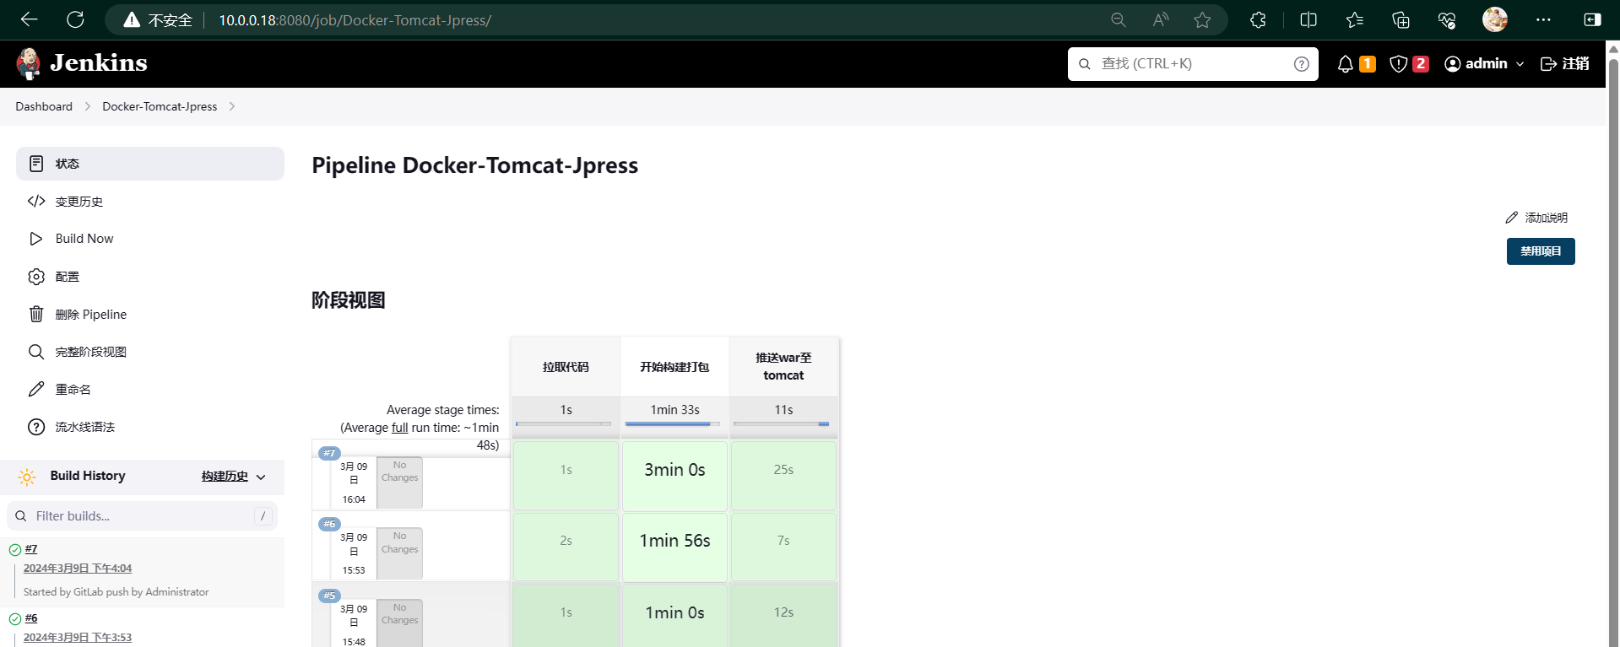Screen dimensions: 1620x647
Task: Open browser zoom magnifier icon
Action: tap(1119, 19)
